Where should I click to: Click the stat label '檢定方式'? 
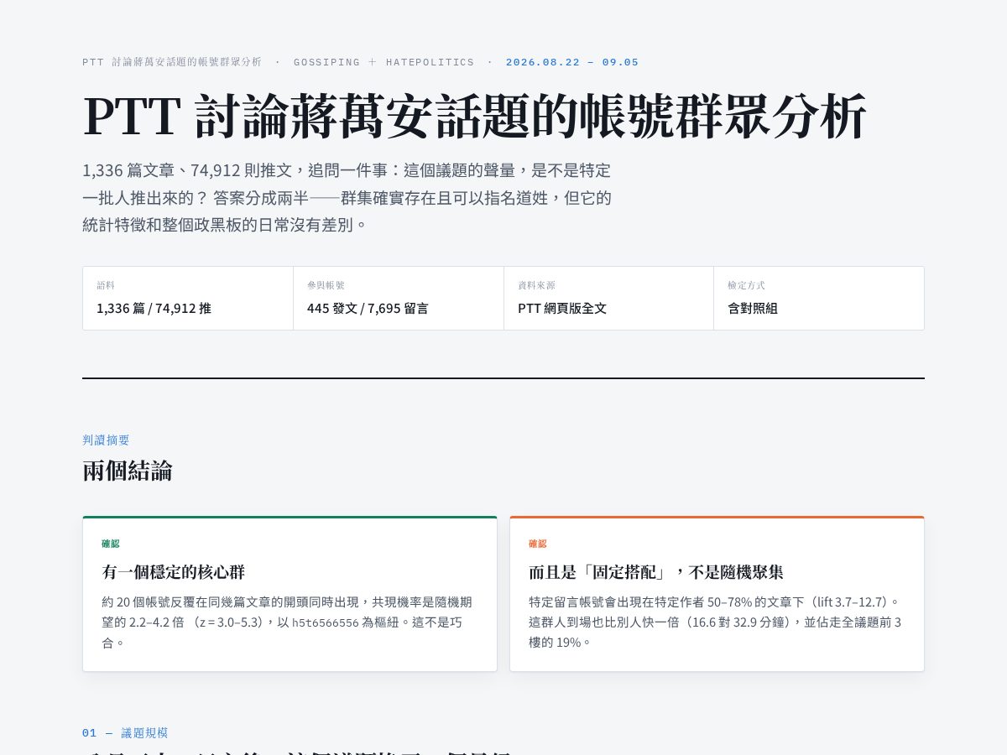coord(746,285)
